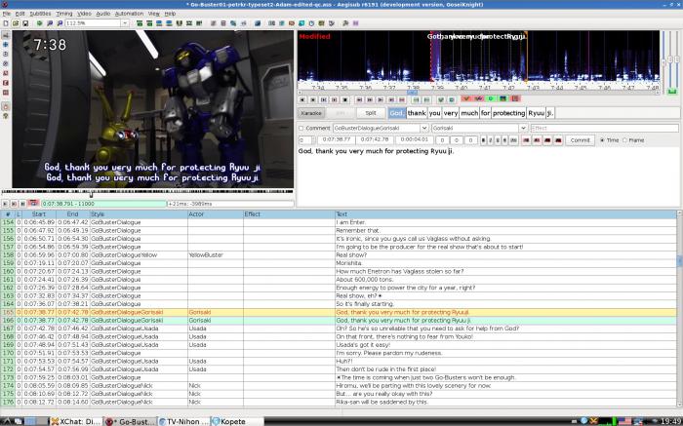Click the Zoom out video icon

(x=60, y=23)
